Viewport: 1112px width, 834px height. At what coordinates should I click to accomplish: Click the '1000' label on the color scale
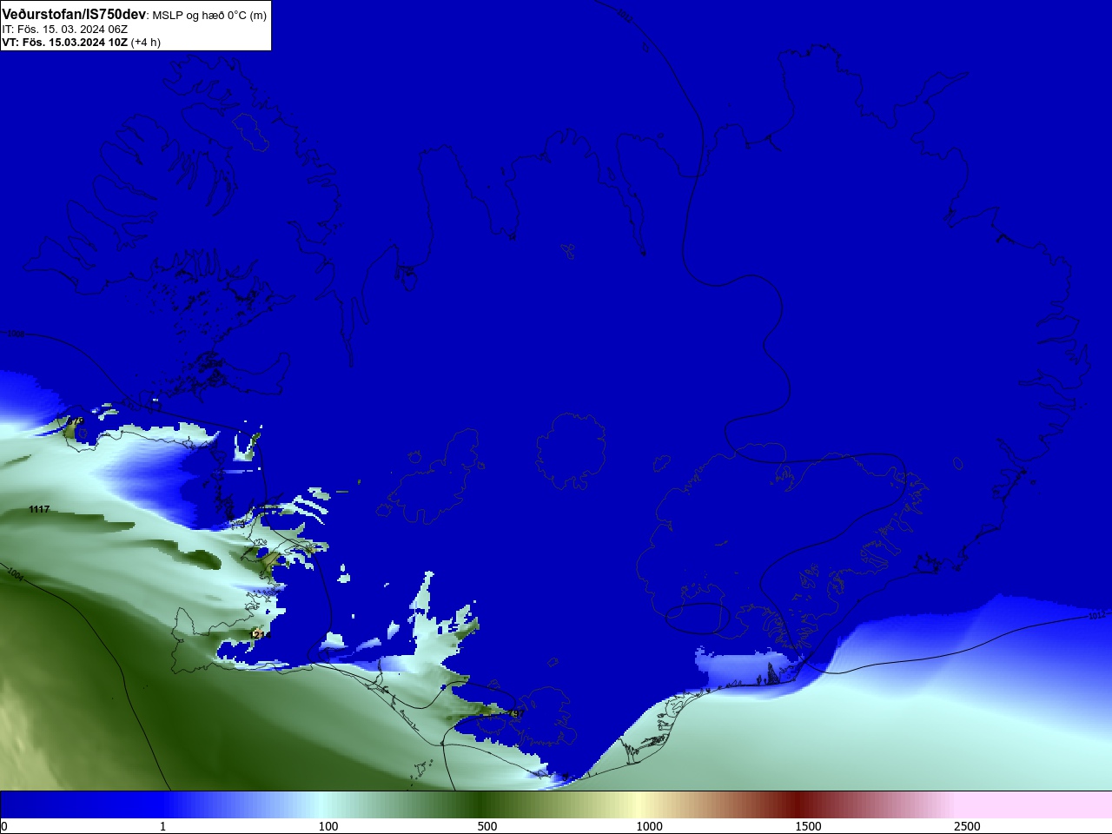pyautogui.click(x=649, y=826)
